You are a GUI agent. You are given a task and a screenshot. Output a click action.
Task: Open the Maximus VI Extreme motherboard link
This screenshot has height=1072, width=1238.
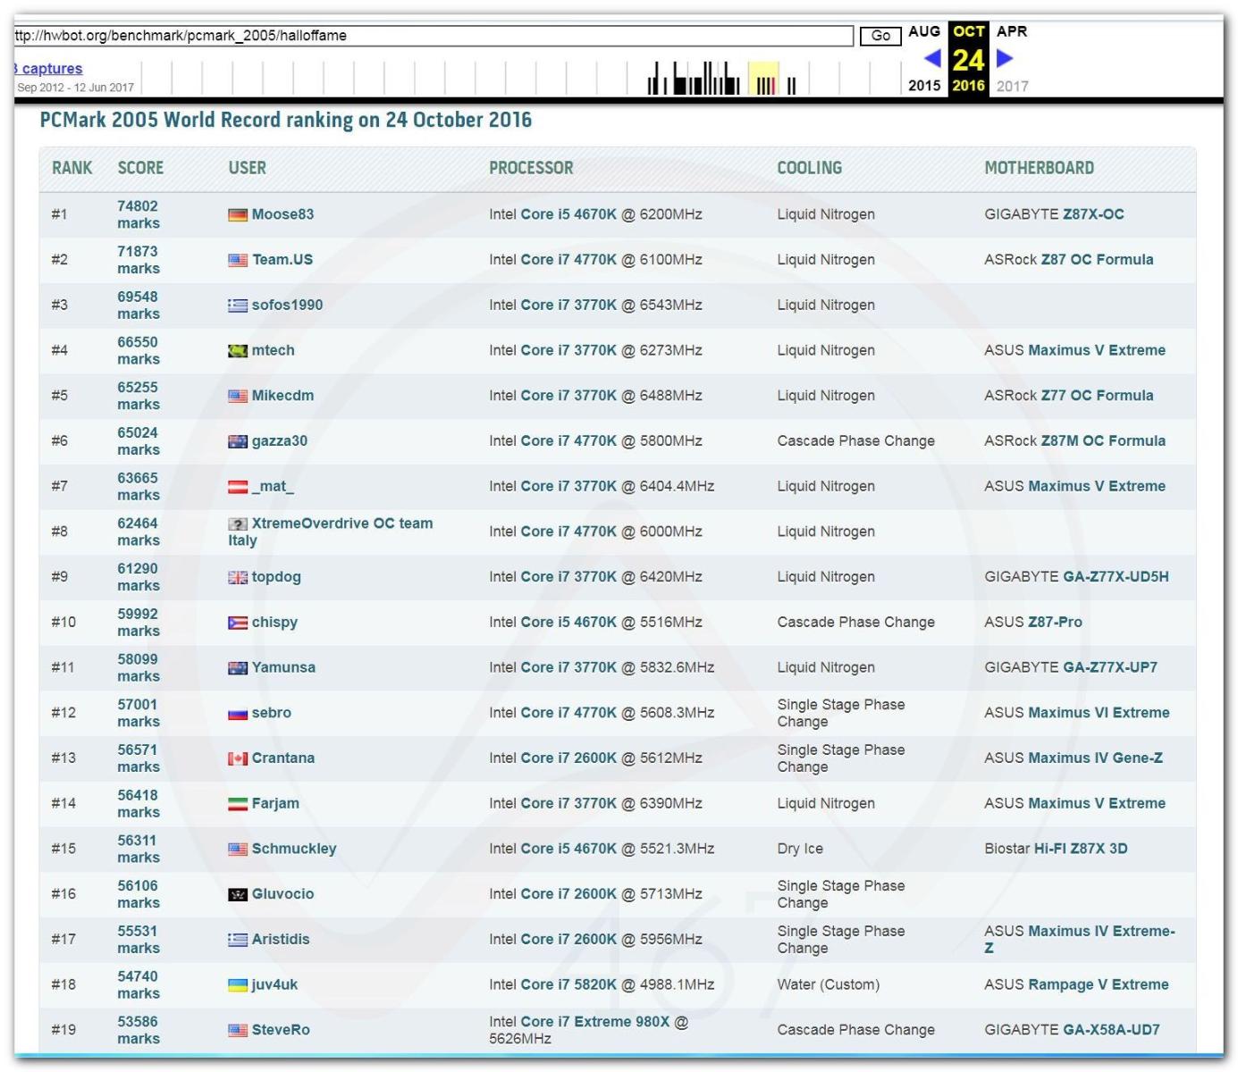pos(1099,714)
